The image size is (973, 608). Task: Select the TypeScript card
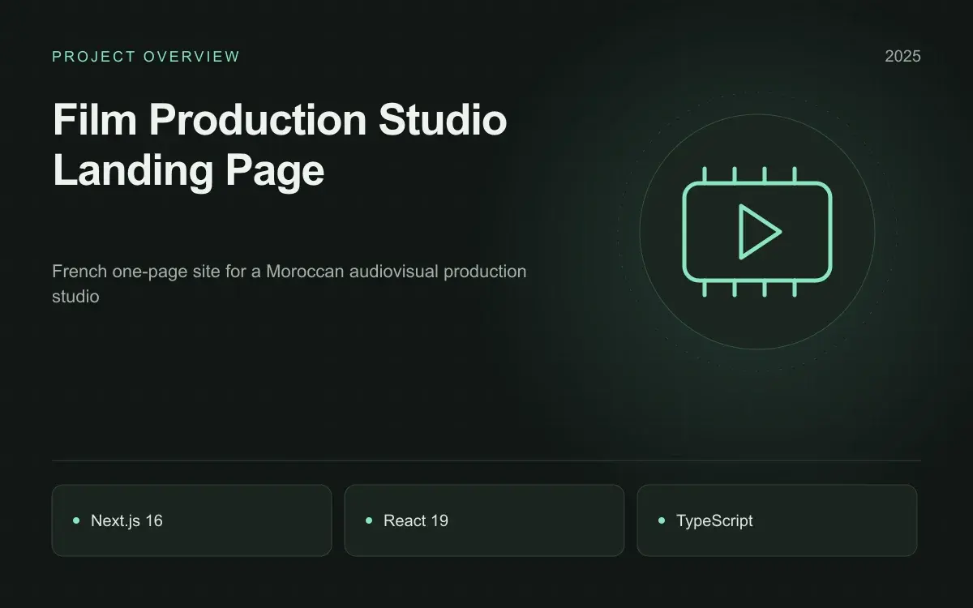777,520
